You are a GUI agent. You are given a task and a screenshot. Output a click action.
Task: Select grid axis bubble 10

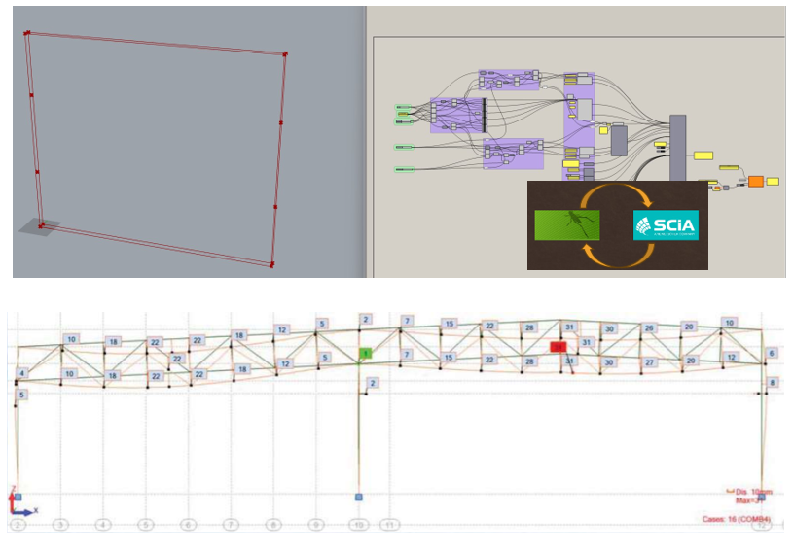click(x=357, y=525)
